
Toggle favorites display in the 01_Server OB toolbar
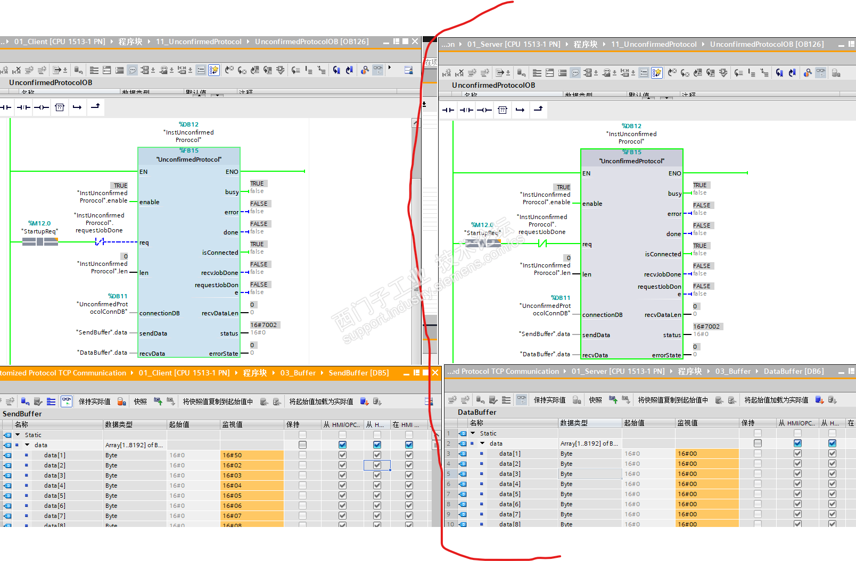(x=656, y=73)
